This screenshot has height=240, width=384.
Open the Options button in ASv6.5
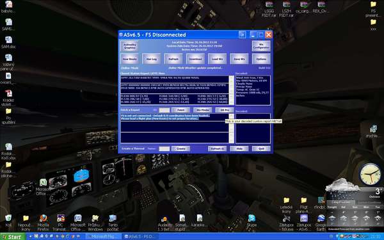pyautogui.click(x=261, y=59)
